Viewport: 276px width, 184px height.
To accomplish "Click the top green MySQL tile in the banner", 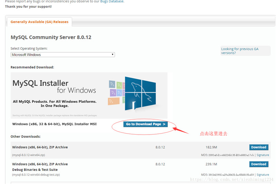I will coord(119,85).
